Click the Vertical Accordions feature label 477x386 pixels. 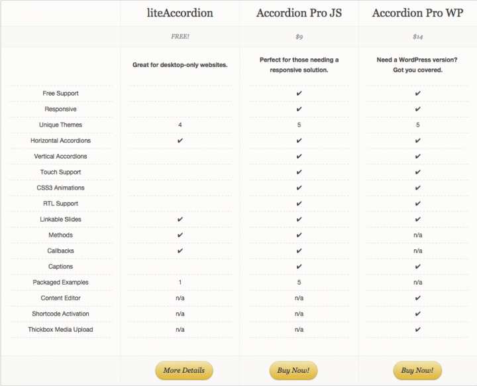pyautogui.click(x=61, y=157)
